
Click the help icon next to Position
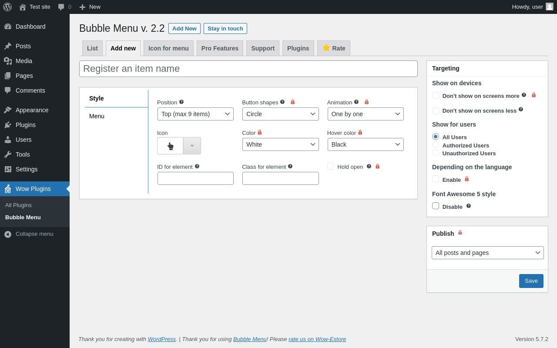(x=181, y=102)
